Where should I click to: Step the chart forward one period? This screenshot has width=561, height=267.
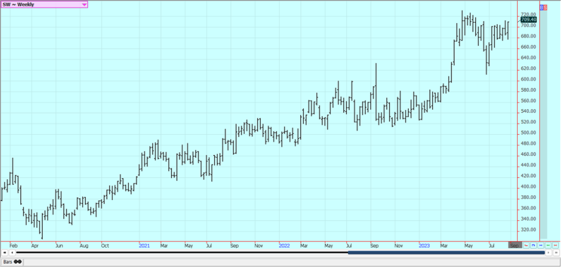click(x=548, y=253)
